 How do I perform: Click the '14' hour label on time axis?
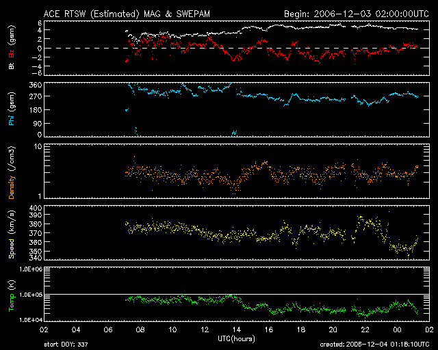point(237,330)
